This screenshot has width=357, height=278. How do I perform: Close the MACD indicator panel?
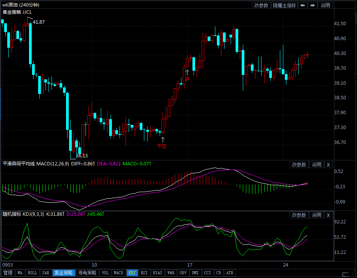click(328, 165)
